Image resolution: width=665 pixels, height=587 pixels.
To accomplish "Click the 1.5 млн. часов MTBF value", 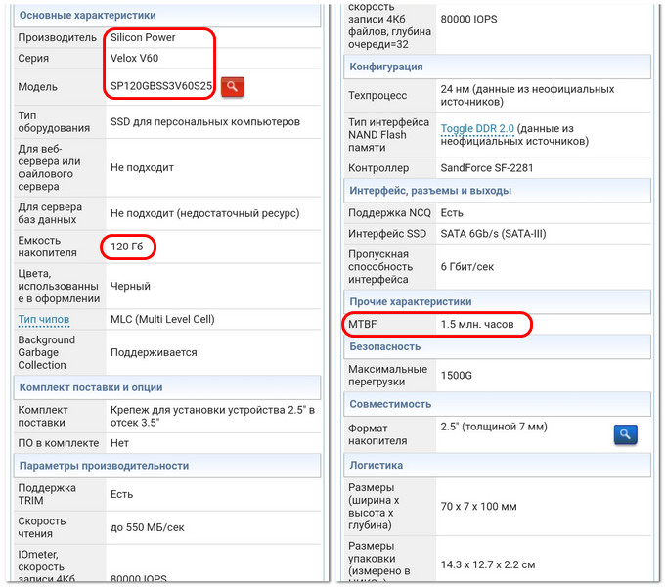I will 477,324.
